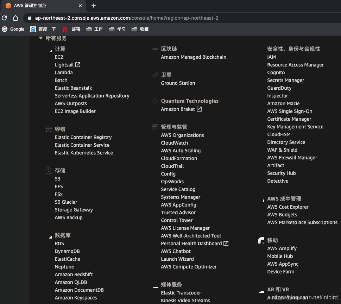
Task: Open the RDS service
Action: coord(59,243)
